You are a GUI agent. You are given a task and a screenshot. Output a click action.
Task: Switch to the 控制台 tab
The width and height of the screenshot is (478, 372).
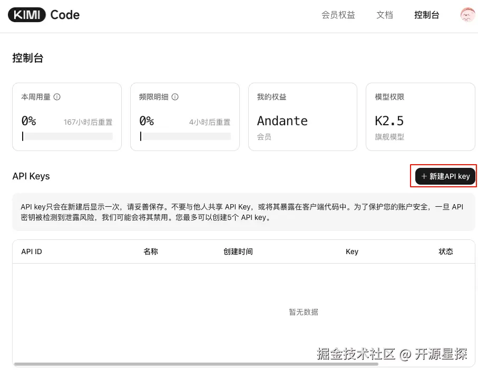[x=426, y=15]
